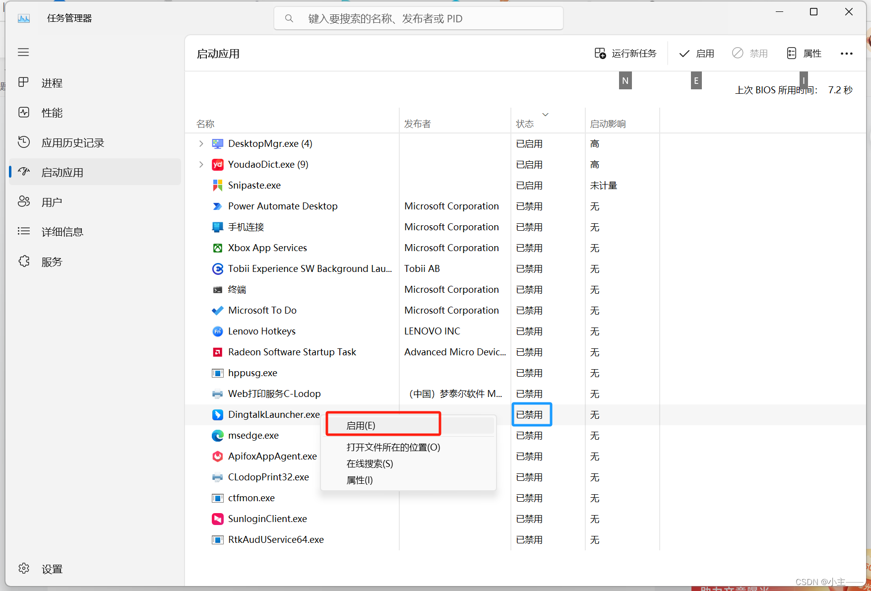The image size is (871, 591).
Task: Click the Radeon Software Startup Task icon
Action: (217, 352)
